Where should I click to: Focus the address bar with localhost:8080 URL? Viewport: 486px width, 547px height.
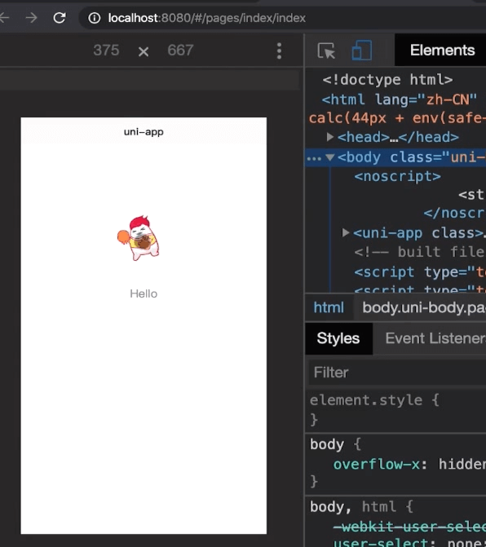(x=283, y=18)
